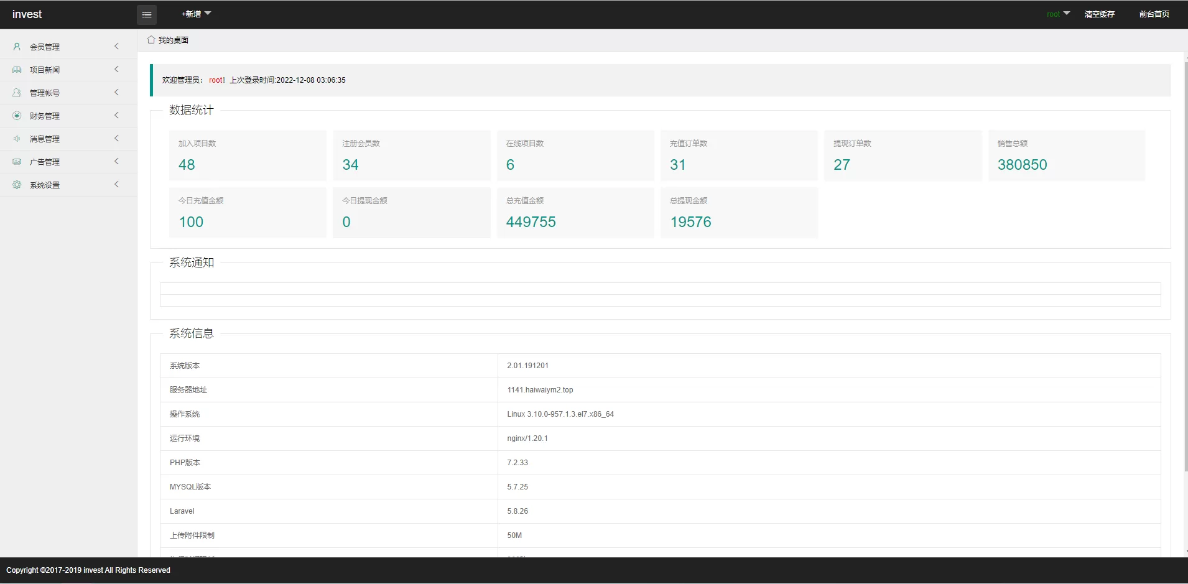The image size is (1188, 584).
Task: Open the 项目新闻 menu item
Action: coord(45,70)
